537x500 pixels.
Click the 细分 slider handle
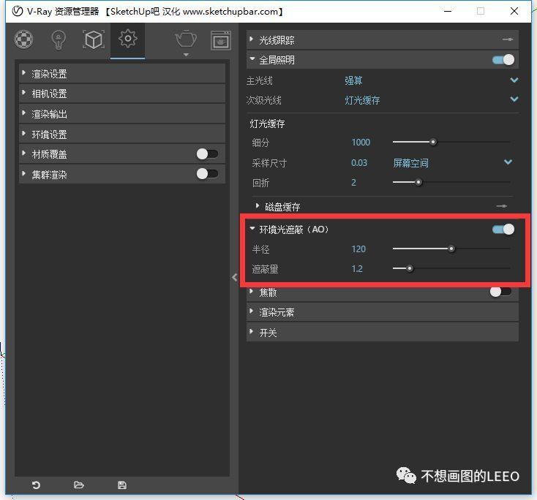click(433, 142)
